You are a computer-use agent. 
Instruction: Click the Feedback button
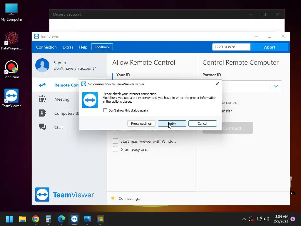(102, 47)
